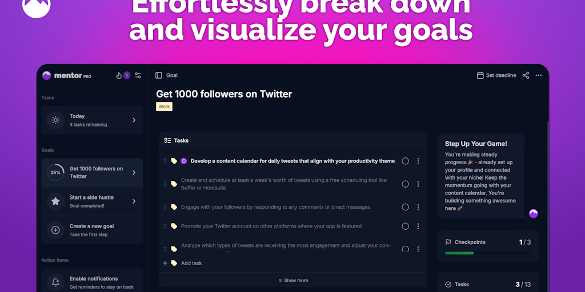The height and width of the screenshot is (292, 585).
Task: Click the mentor logo icon
Action: coord(47,75)
